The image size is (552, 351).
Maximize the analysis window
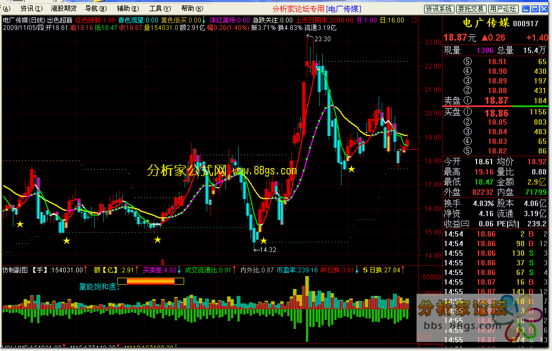534,9
